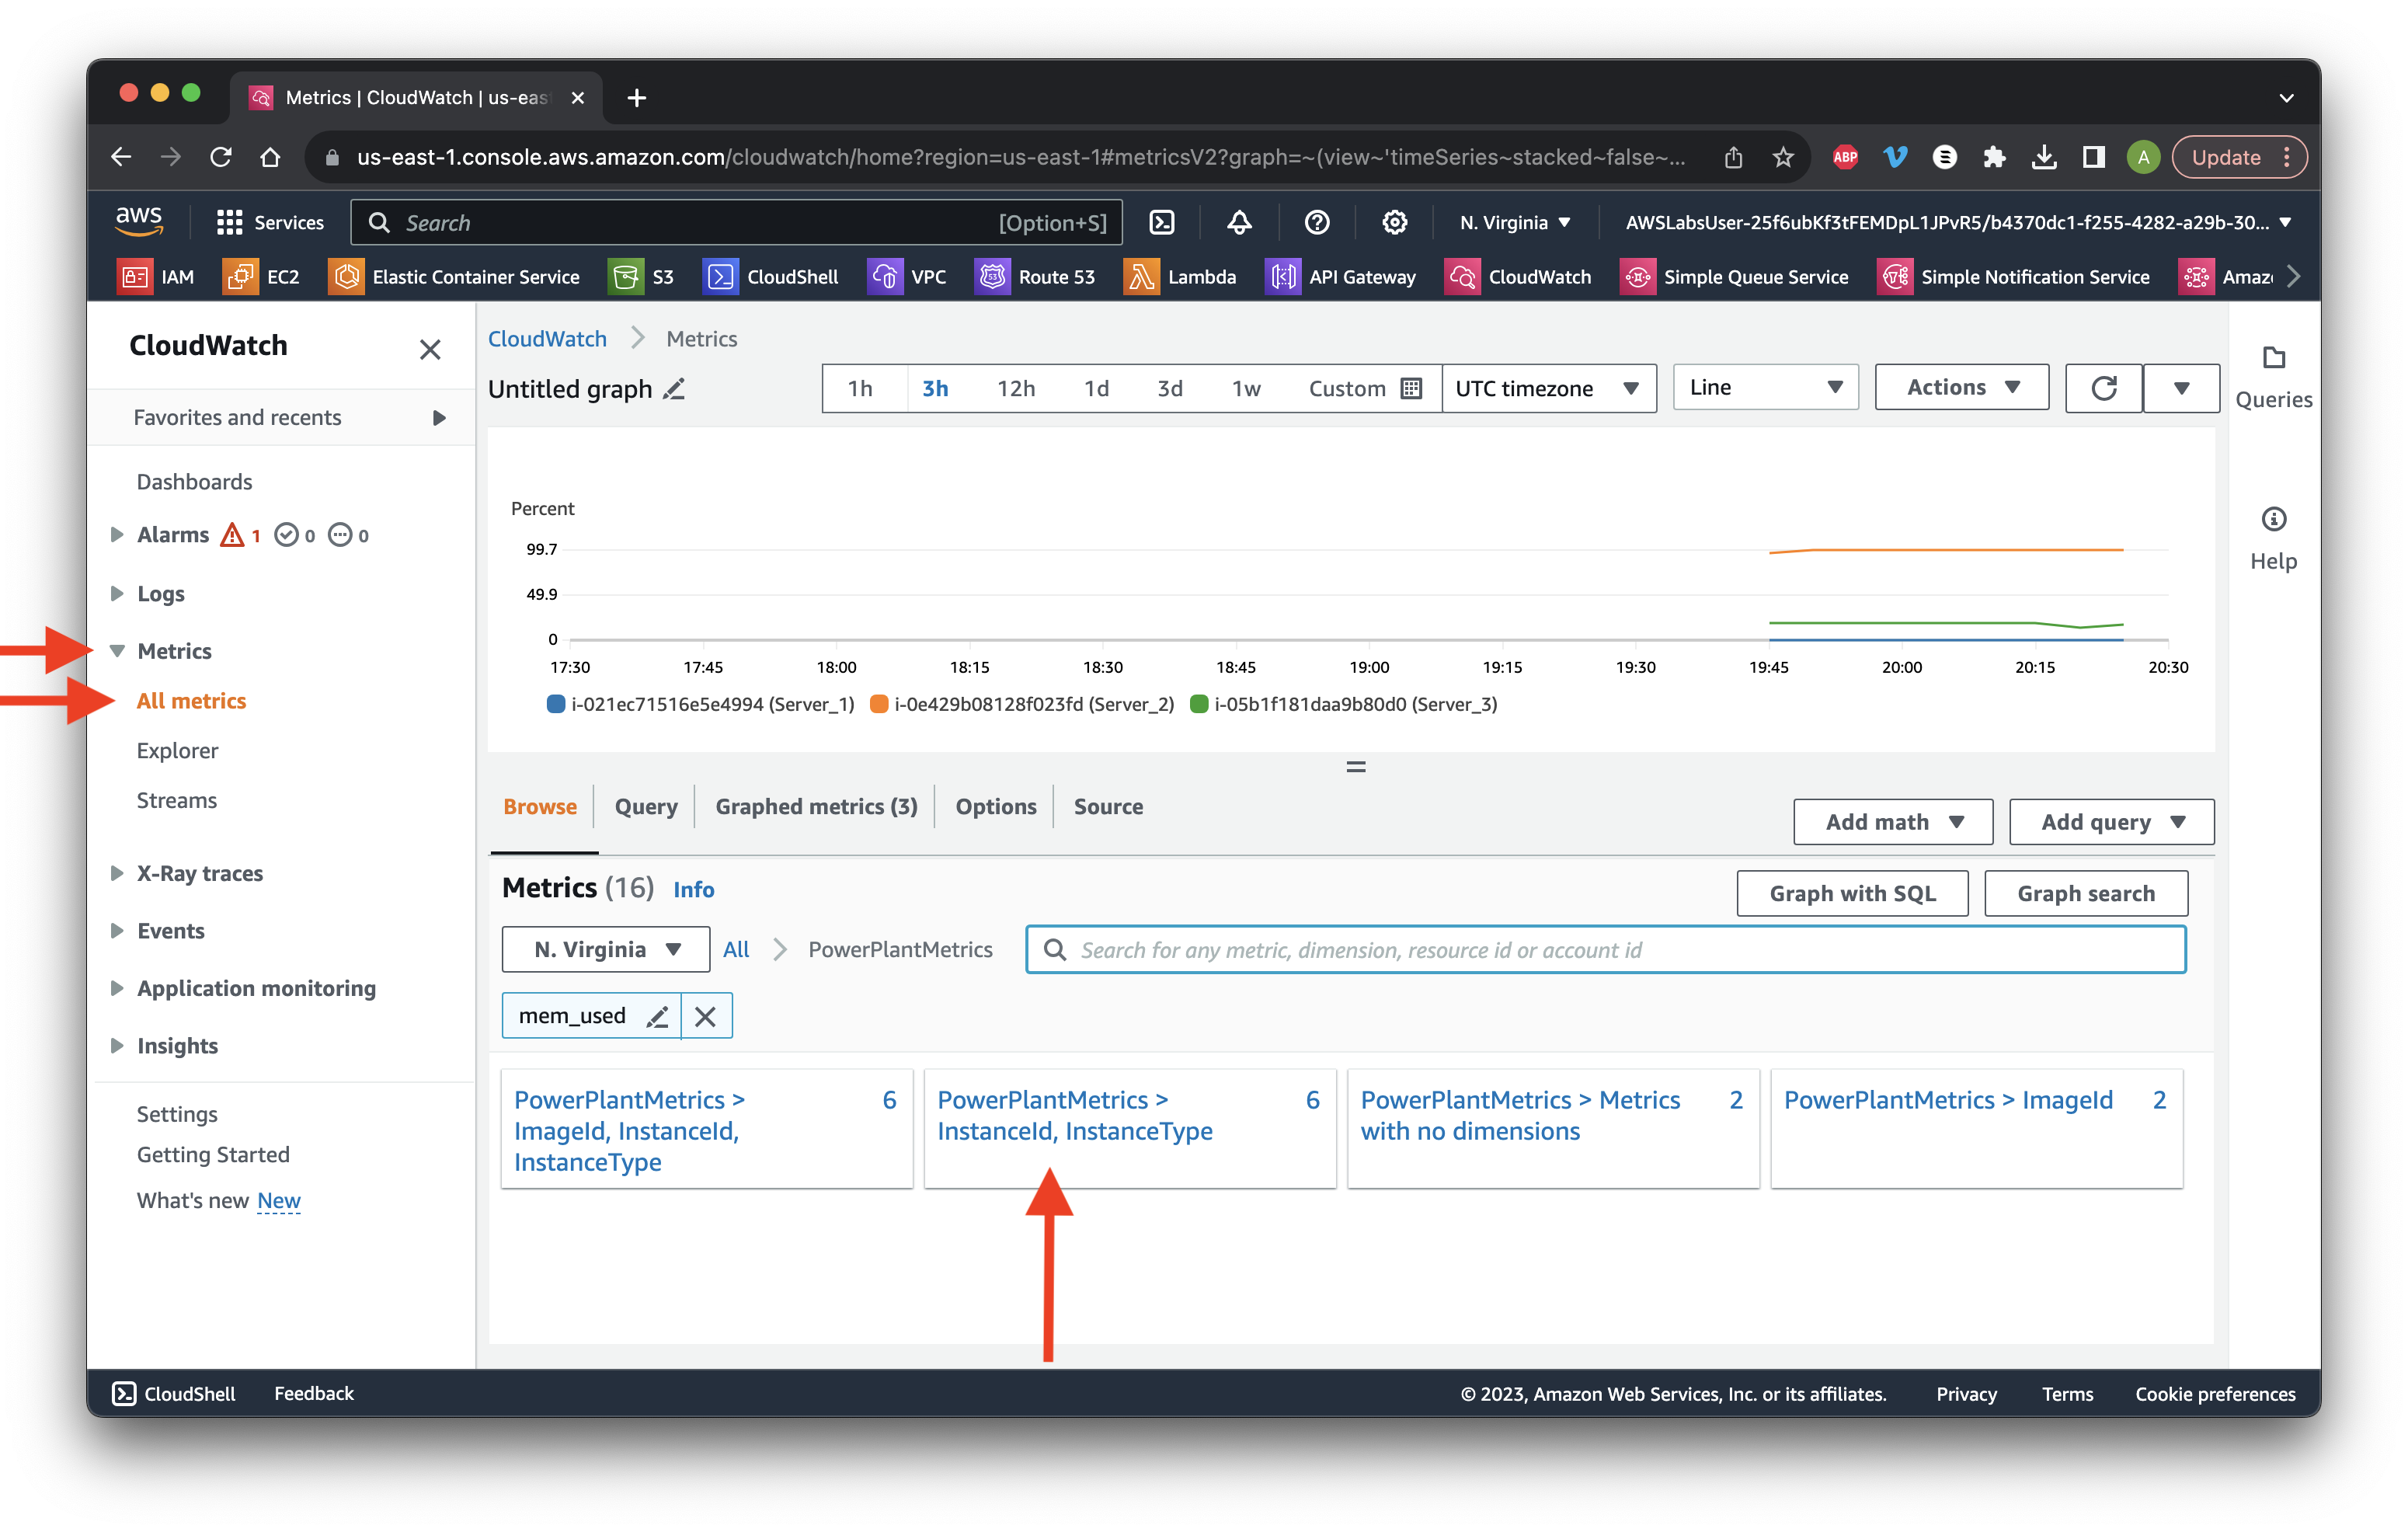Refresh the graph with the refresh icon
2408x1532 pixels.
2103,388
